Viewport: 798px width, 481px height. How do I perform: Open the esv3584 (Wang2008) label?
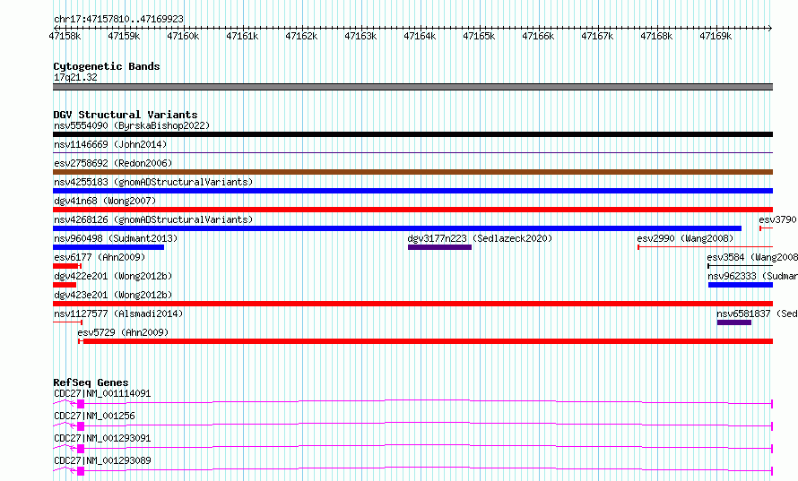point(752,257)
